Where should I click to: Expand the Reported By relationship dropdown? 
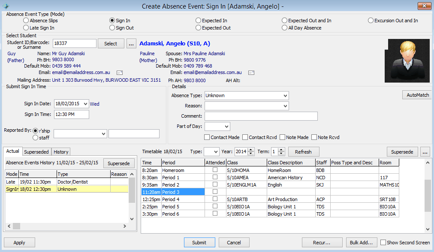pos(103,134)
